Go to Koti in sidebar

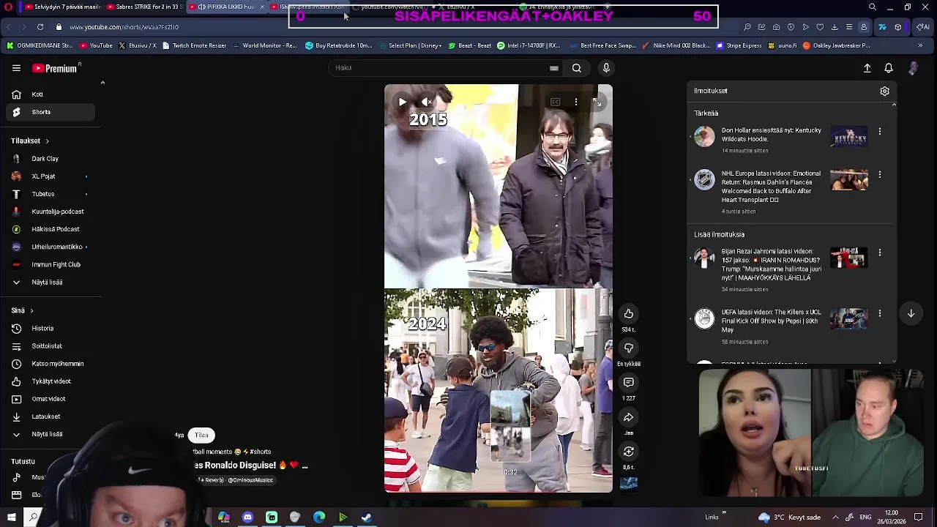point(51,94)
